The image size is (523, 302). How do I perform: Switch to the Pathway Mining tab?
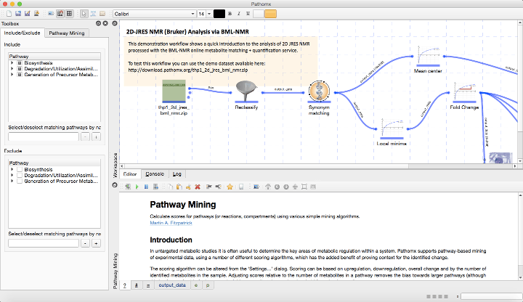tap(66, 33)
